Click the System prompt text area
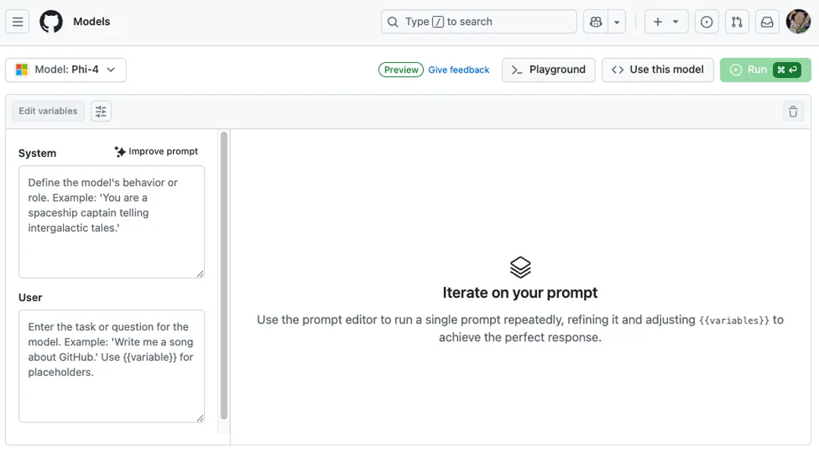 (x=111, y=220)
